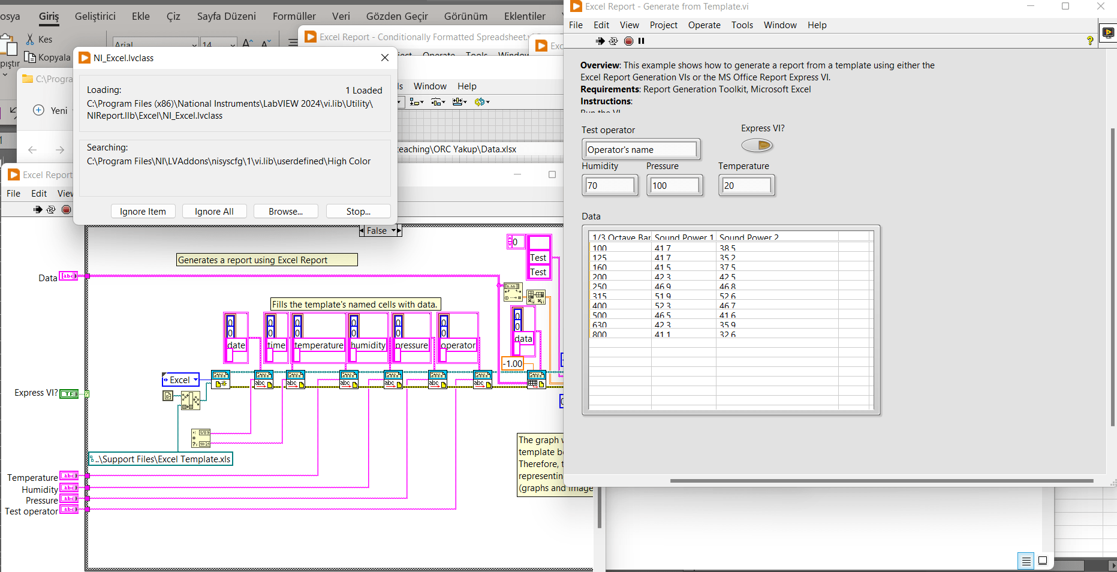
Task: Switch to Page Layout view in Excel status bar
Action: tap(1043, 561)
